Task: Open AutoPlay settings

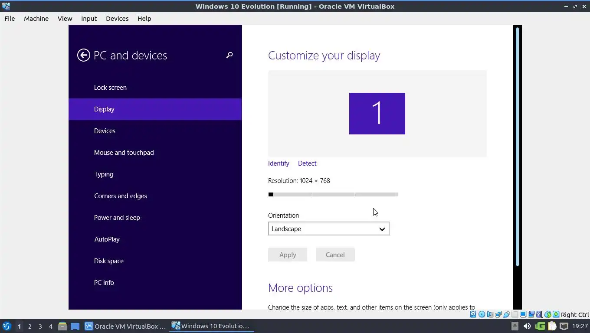Action: tap(155, 239)
